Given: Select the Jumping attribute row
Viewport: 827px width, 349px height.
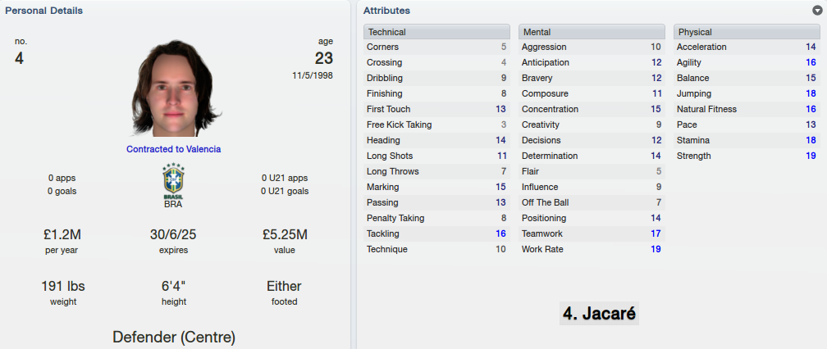Looking at the screenshot, I should click(x=747, y=93).
